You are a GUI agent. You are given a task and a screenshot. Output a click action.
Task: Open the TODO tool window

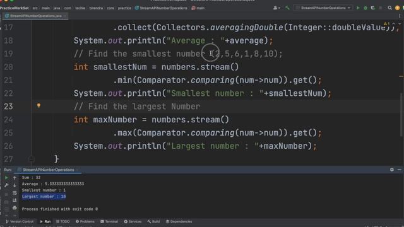pyautogui.click(x=63, y=221)
